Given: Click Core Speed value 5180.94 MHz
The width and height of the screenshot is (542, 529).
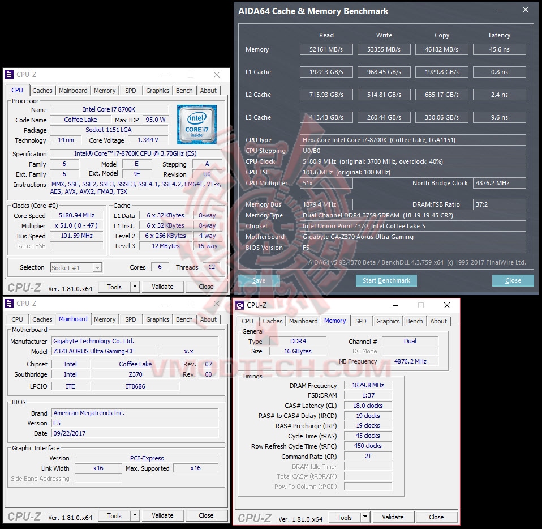Looking at the screenshot, I should tap(76, 216).
